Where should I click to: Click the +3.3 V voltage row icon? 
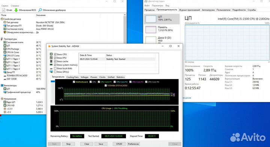tap(5, 109)
